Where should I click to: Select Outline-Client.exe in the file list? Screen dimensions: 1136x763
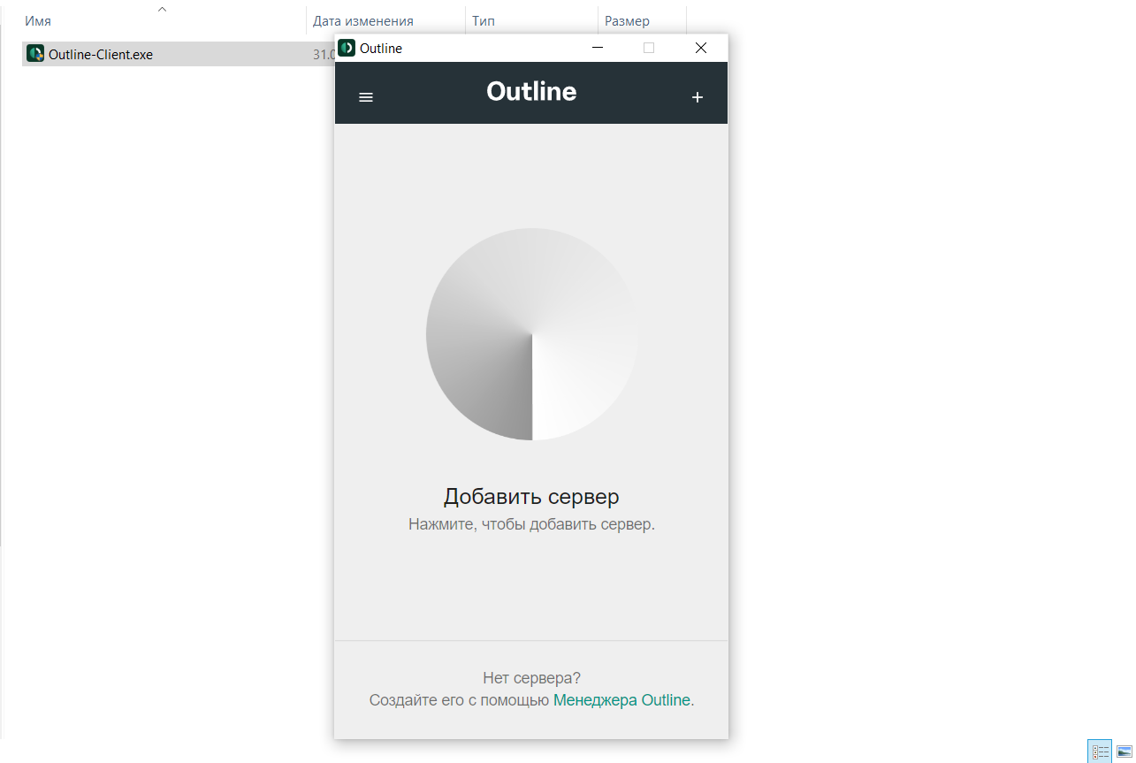pos(178,54)
